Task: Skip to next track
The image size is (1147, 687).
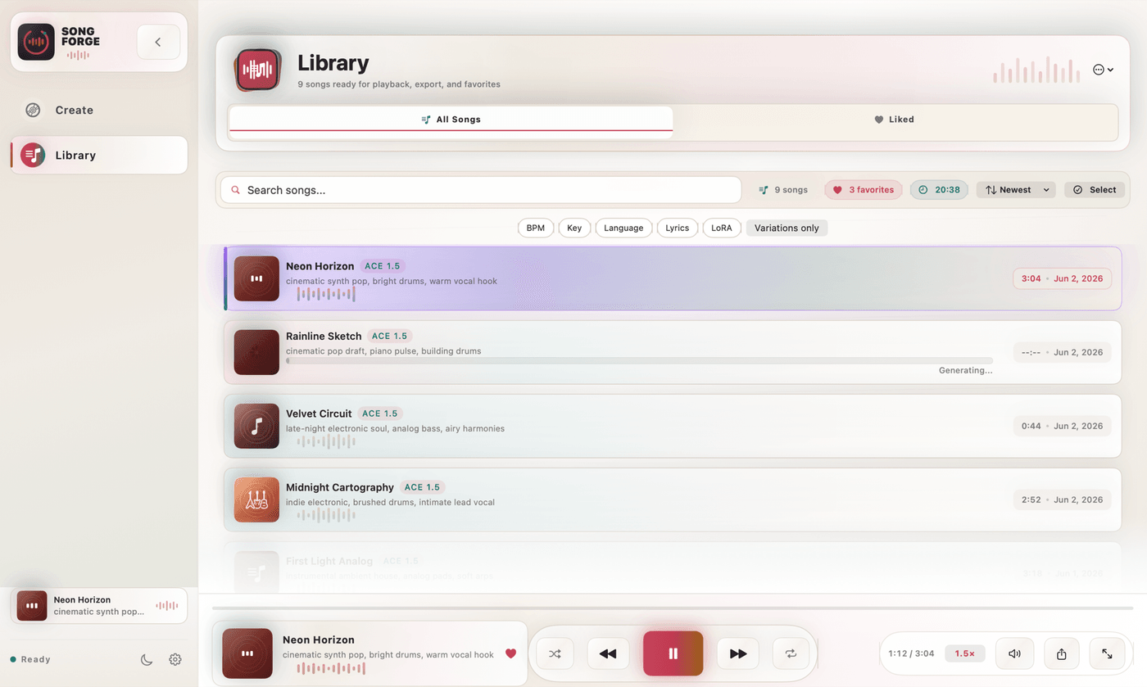Action: pos(738,653)
